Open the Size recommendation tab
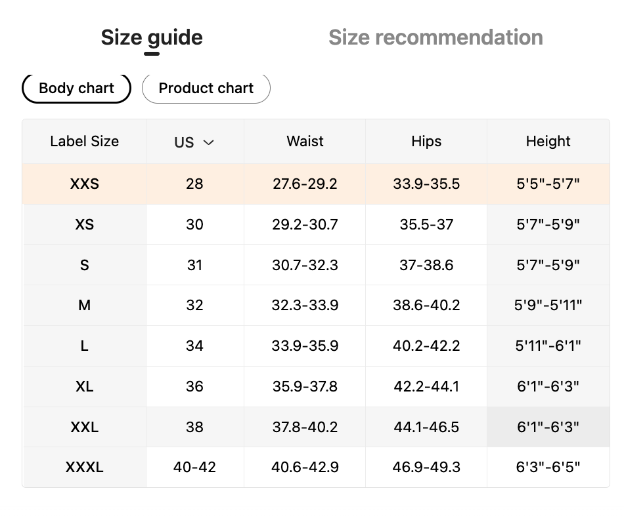Screen dimensions: 624x522 (435, 37)
